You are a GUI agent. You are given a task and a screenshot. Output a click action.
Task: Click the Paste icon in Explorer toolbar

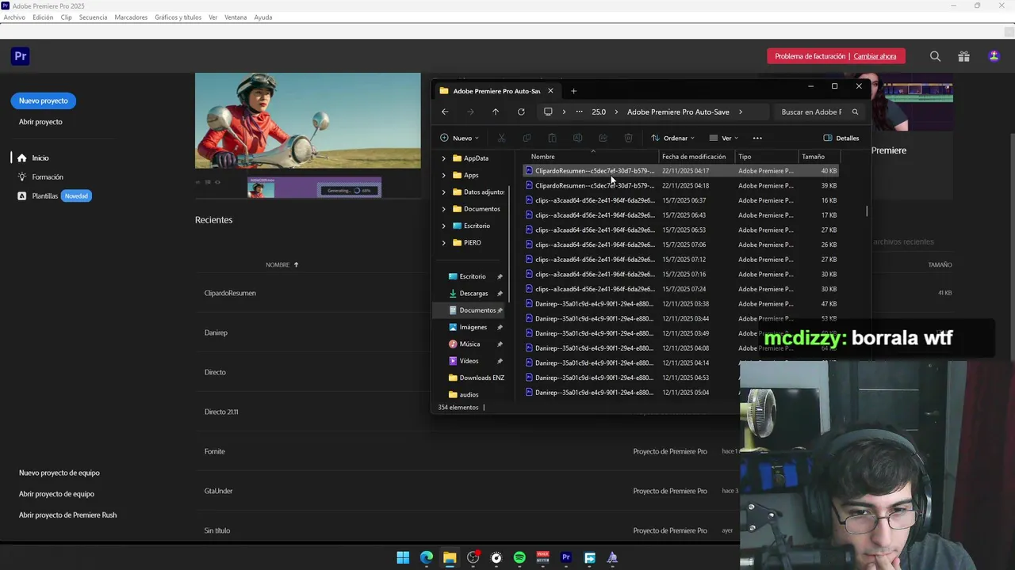(x=552, y=138)
